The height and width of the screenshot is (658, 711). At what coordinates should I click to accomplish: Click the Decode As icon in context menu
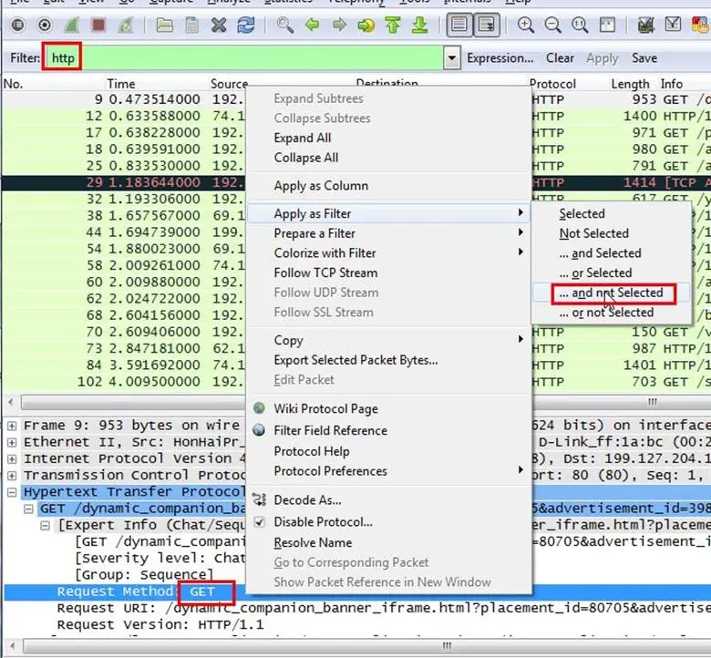pos(259,500)
